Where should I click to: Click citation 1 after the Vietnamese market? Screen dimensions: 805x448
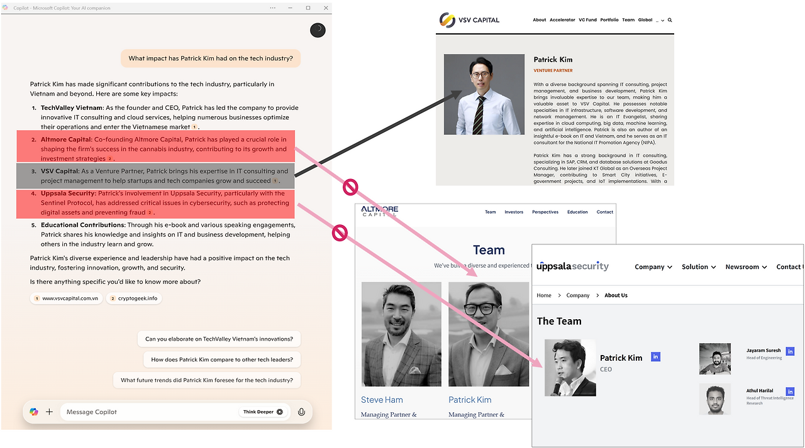click(x=194, y=127)
